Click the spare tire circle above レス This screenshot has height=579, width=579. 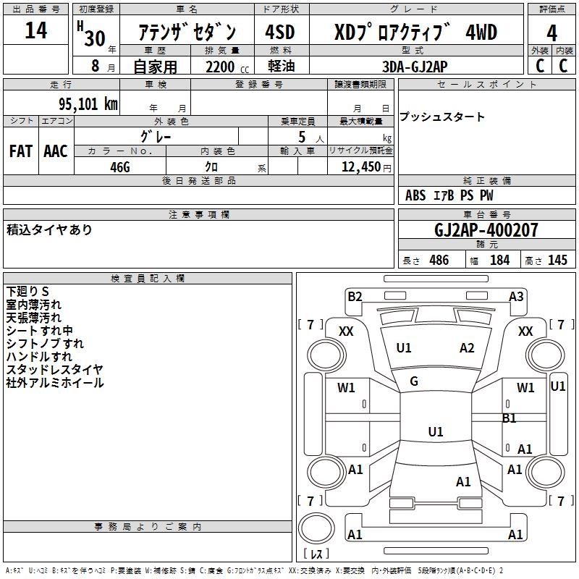[x=316, y=528]
